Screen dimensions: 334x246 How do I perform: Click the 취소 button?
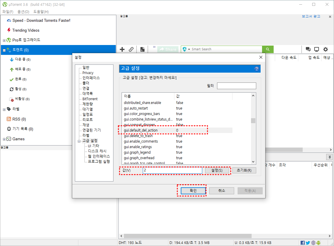point(221,191)
